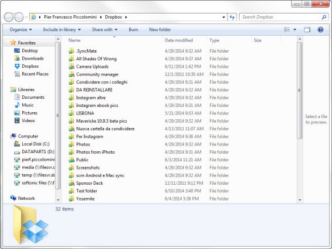
Task: Click Dropbox in the address breadcrumb
Action: tap(113, 17)
